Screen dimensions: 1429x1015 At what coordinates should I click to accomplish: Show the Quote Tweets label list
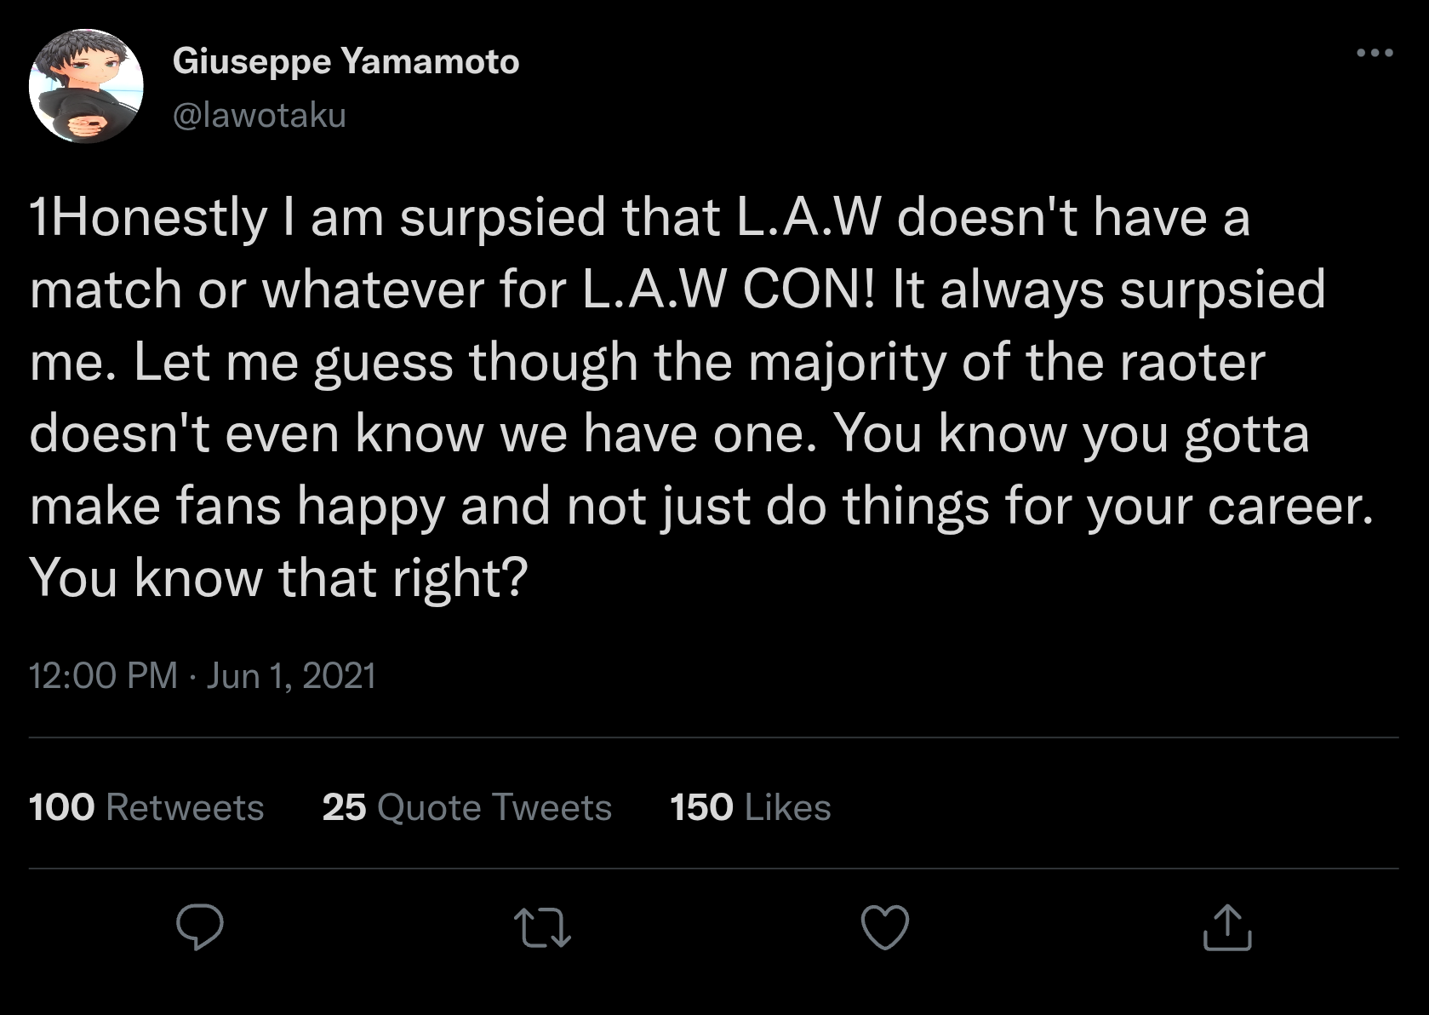494,807
